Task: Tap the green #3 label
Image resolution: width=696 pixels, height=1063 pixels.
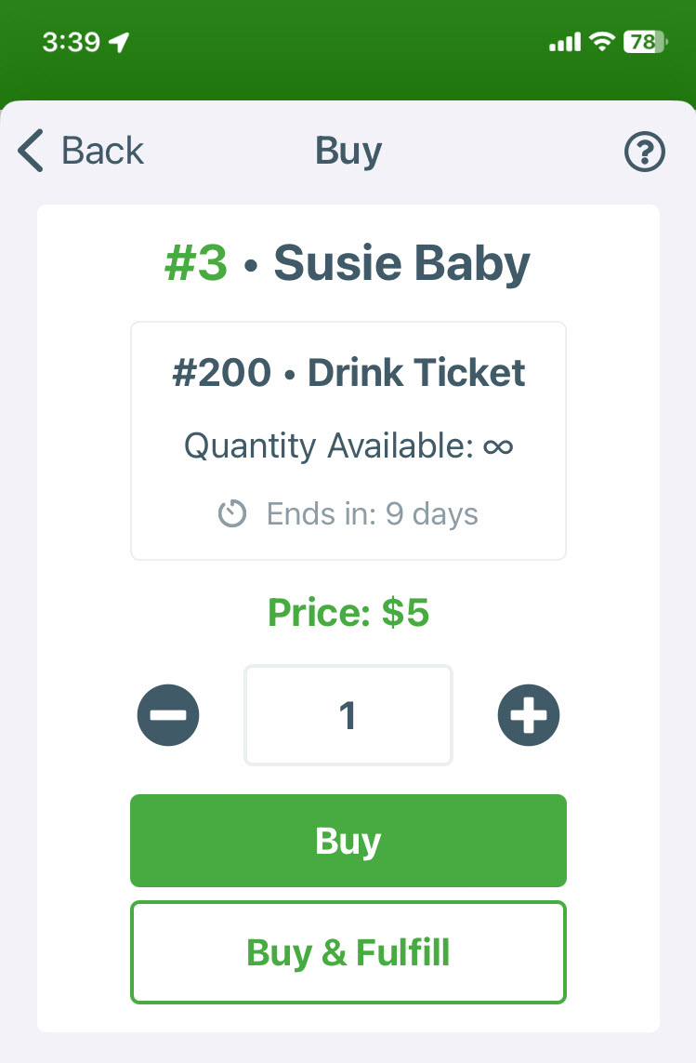Action: pos(196,263)
